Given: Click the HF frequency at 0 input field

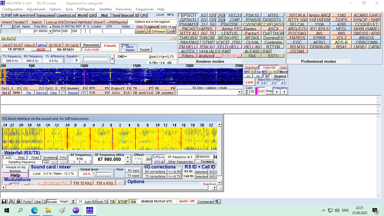Looking at the screenshot, I should [204, 157].
